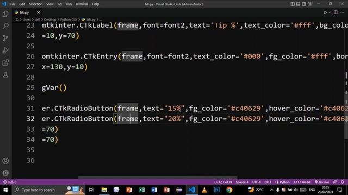This screenshot has width=348, height=195.
Task: Click gVar() on line 29
Action: tap(54, 88)
